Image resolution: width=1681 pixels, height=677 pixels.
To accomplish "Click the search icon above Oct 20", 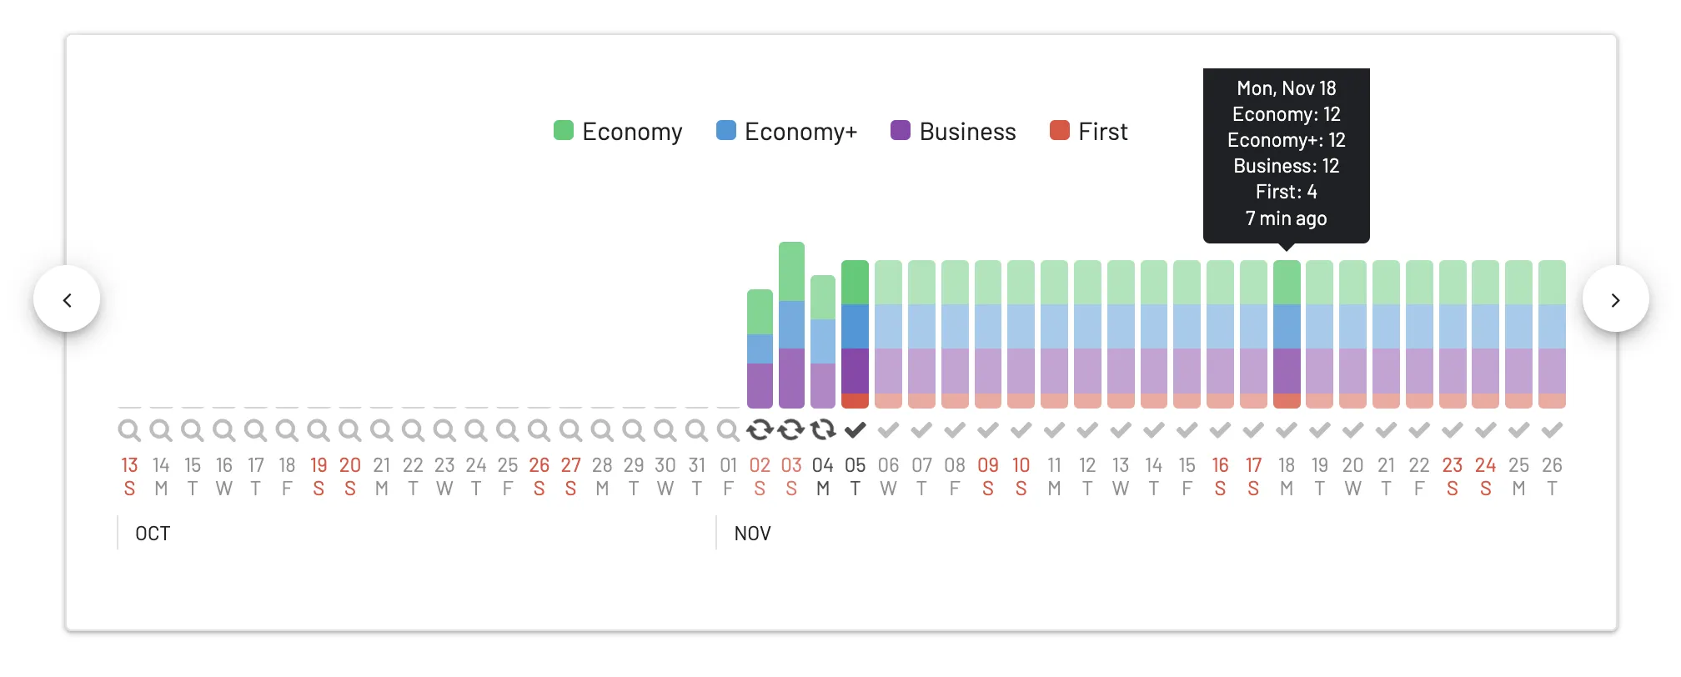I will [350, 430].
